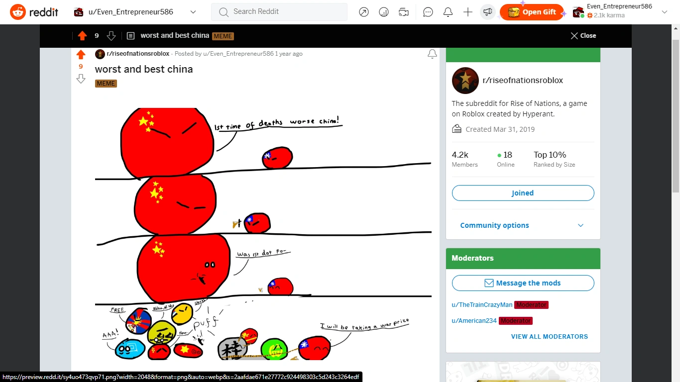Click the Advertise megaphone icon

coord(488,12)
